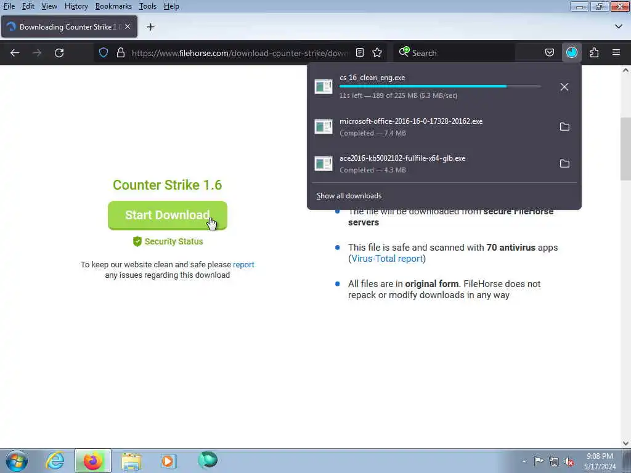The width and height of the screenshot is (631, 473).
Task: Open tracking protection shield in address bar
Action: [x=104, y=53]
